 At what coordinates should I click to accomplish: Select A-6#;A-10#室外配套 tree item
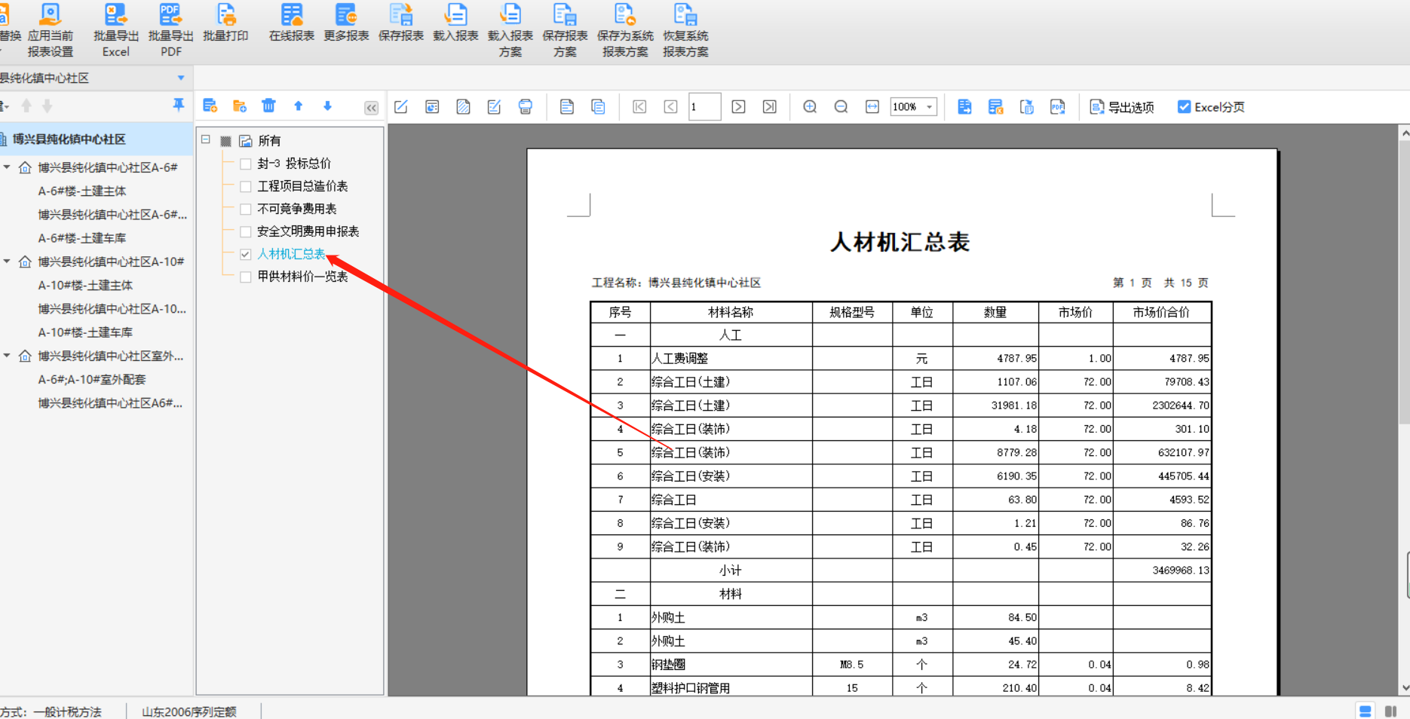click(x=92, y=380)
